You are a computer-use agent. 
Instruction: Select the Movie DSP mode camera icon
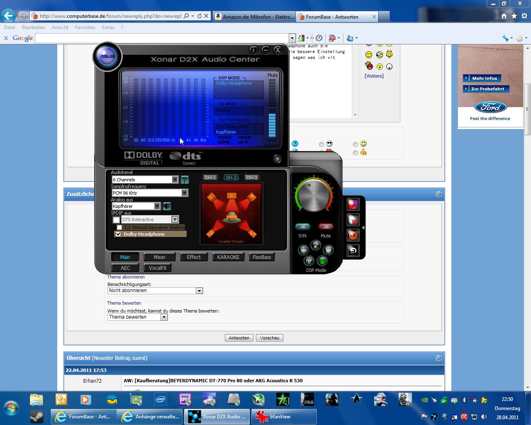[328, 250]
